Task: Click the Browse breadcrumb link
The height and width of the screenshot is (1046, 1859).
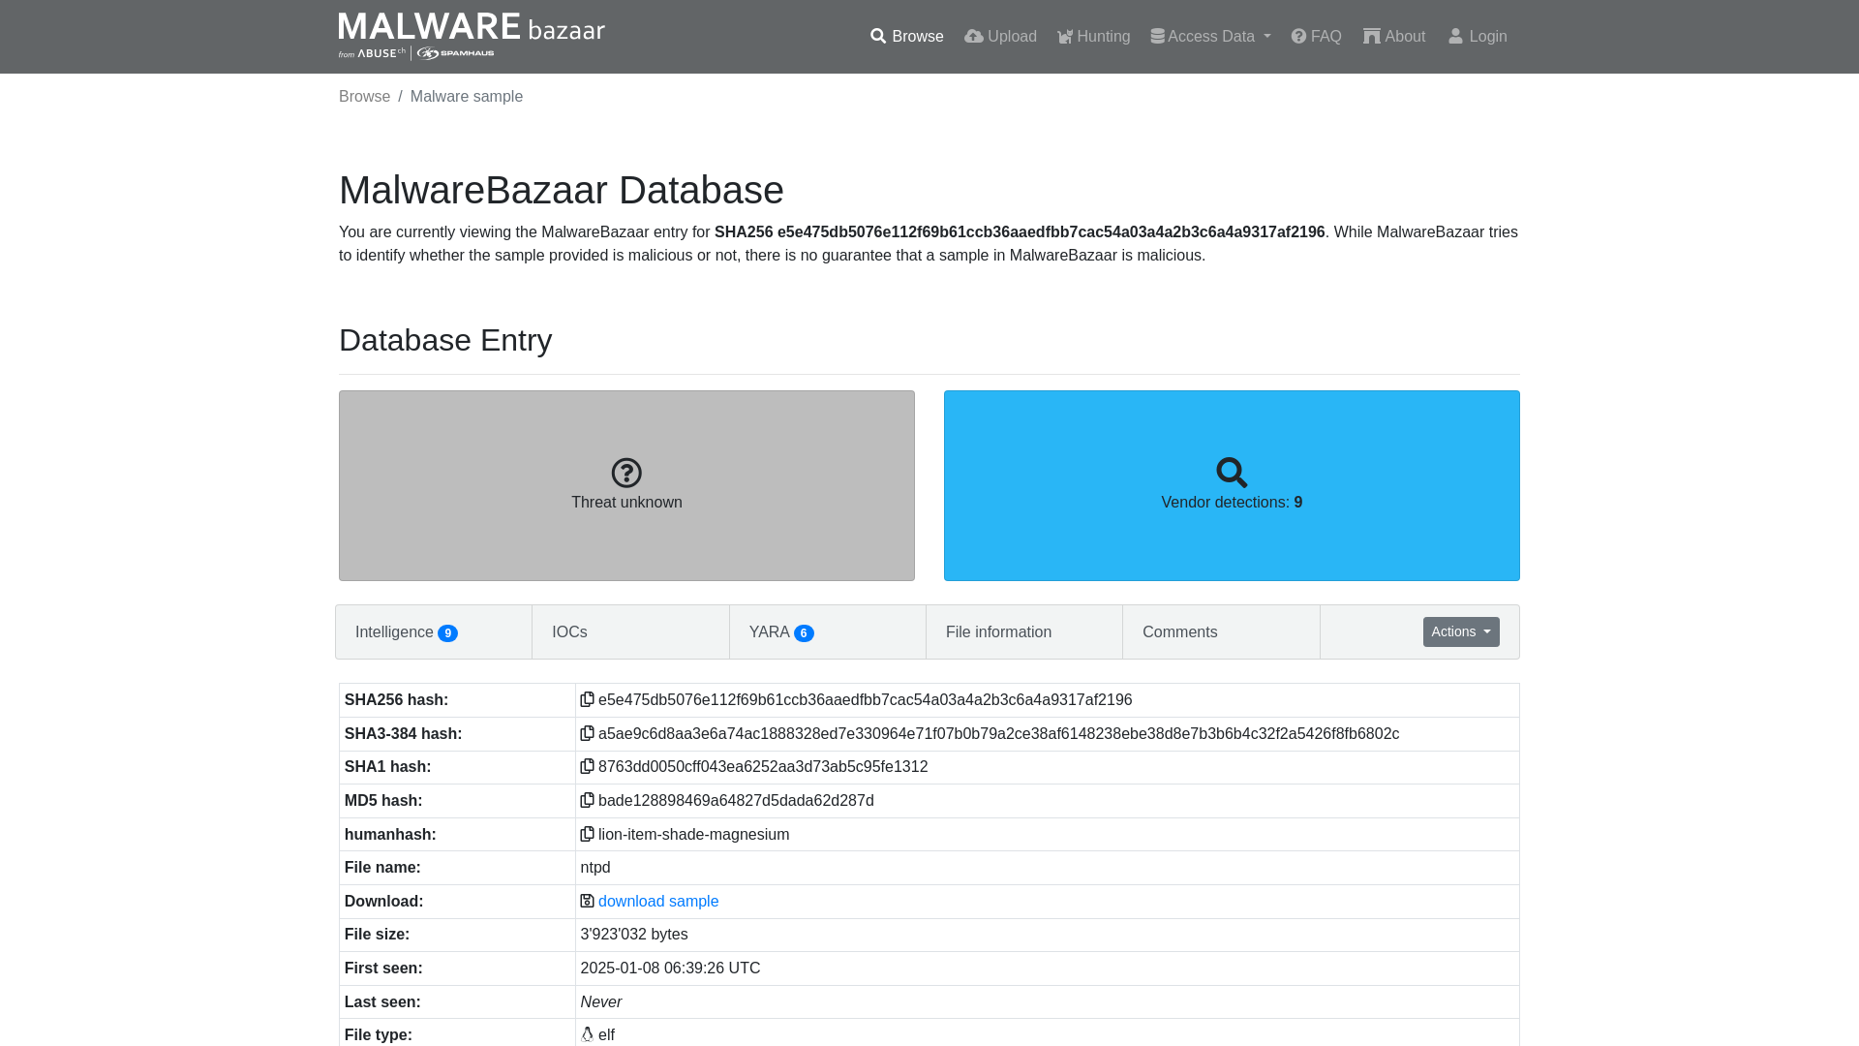Action: click(364, 96)
